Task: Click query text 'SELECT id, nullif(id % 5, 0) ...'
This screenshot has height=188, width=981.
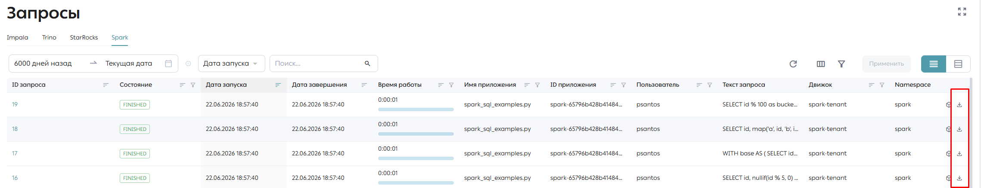Action: tap(760, 178)
